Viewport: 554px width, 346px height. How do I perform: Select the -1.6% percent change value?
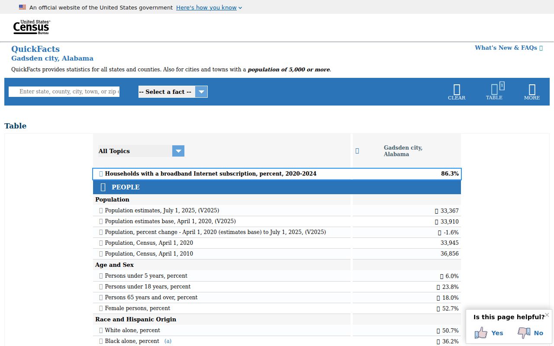click(451, 233)
